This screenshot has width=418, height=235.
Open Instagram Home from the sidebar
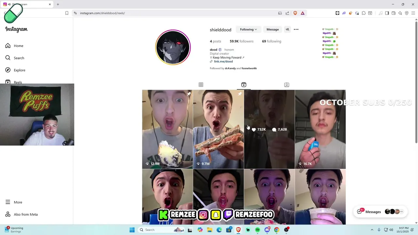[x=14, y=46]
